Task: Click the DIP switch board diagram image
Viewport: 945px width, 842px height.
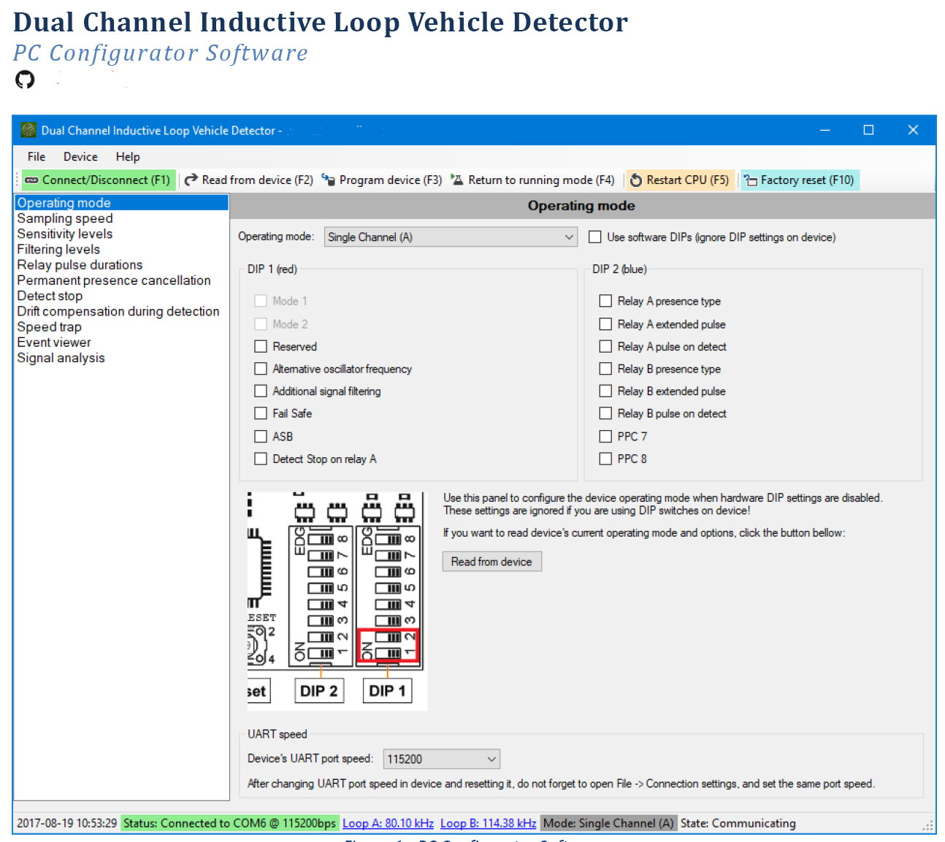Action: [x=337, y=601]
